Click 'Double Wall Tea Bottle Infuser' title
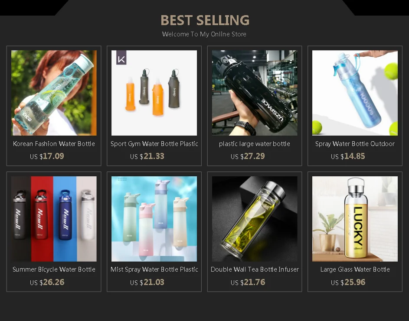This screenshot has height=321, width=409. coord(255,269)
